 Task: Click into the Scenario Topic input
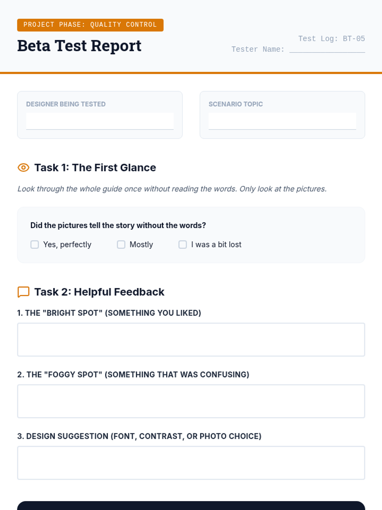[x=282, y=121]
